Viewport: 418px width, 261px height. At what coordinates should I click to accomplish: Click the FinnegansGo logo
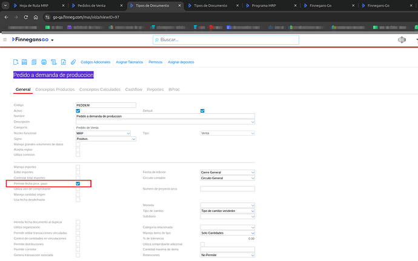point(30,39)
